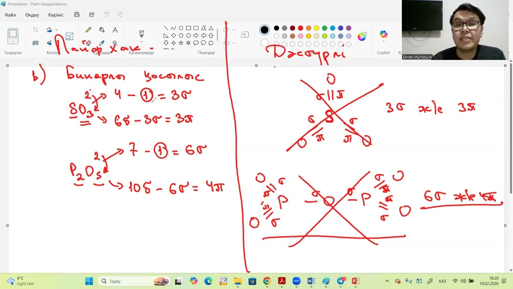The width and height of the screenshot is (513, 289).
Task: Click the Redo arrow
Action: tap(120, 14)
